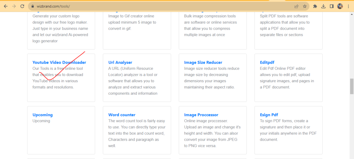Open the Url Analyser tool link
This screenshot has height=159, width=354.
[120, 63]
